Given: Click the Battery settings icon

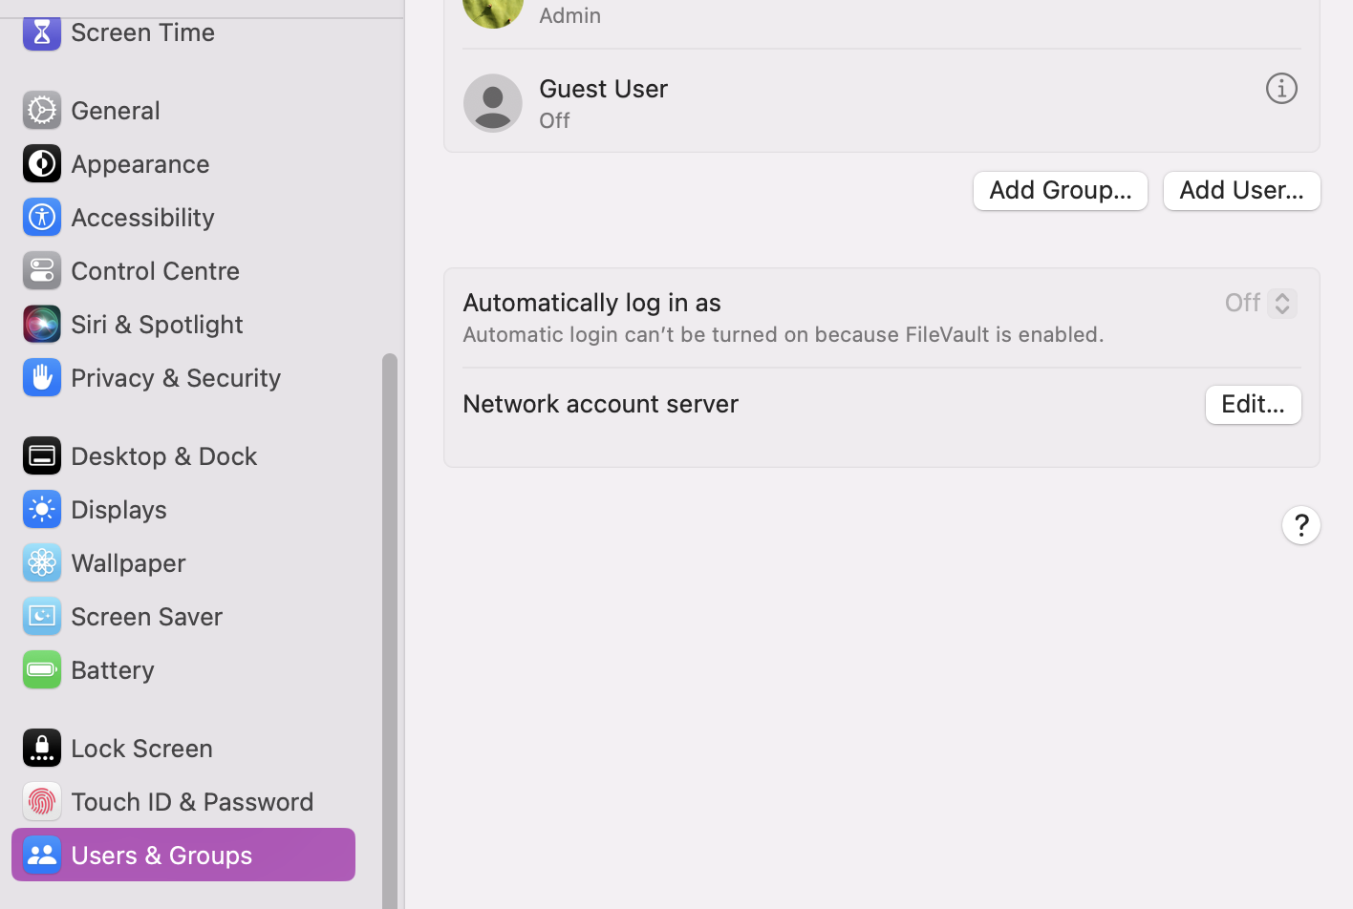Looking at the screenshot, I should point(41,669).
